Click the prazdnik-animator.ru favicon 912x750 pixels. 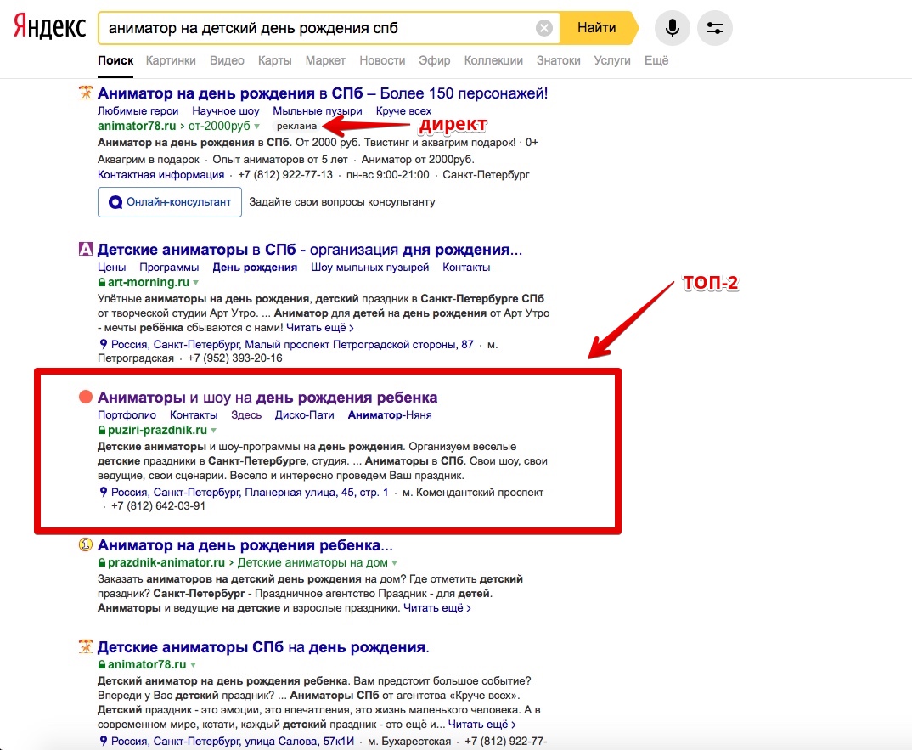86,545
